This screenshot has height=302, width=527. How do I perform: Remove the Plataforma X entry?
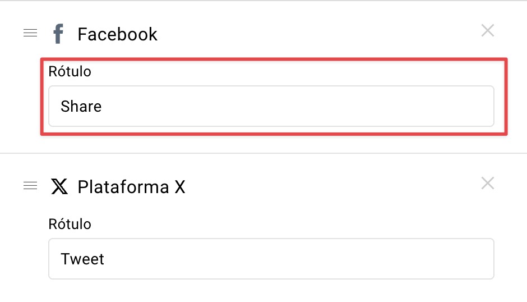click(x=487, y=183)
